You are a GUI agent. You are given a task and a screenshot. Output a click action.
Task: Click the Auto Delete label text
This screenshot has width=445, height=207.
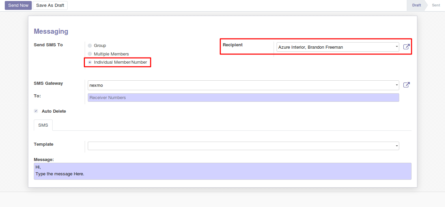[54, 111]
